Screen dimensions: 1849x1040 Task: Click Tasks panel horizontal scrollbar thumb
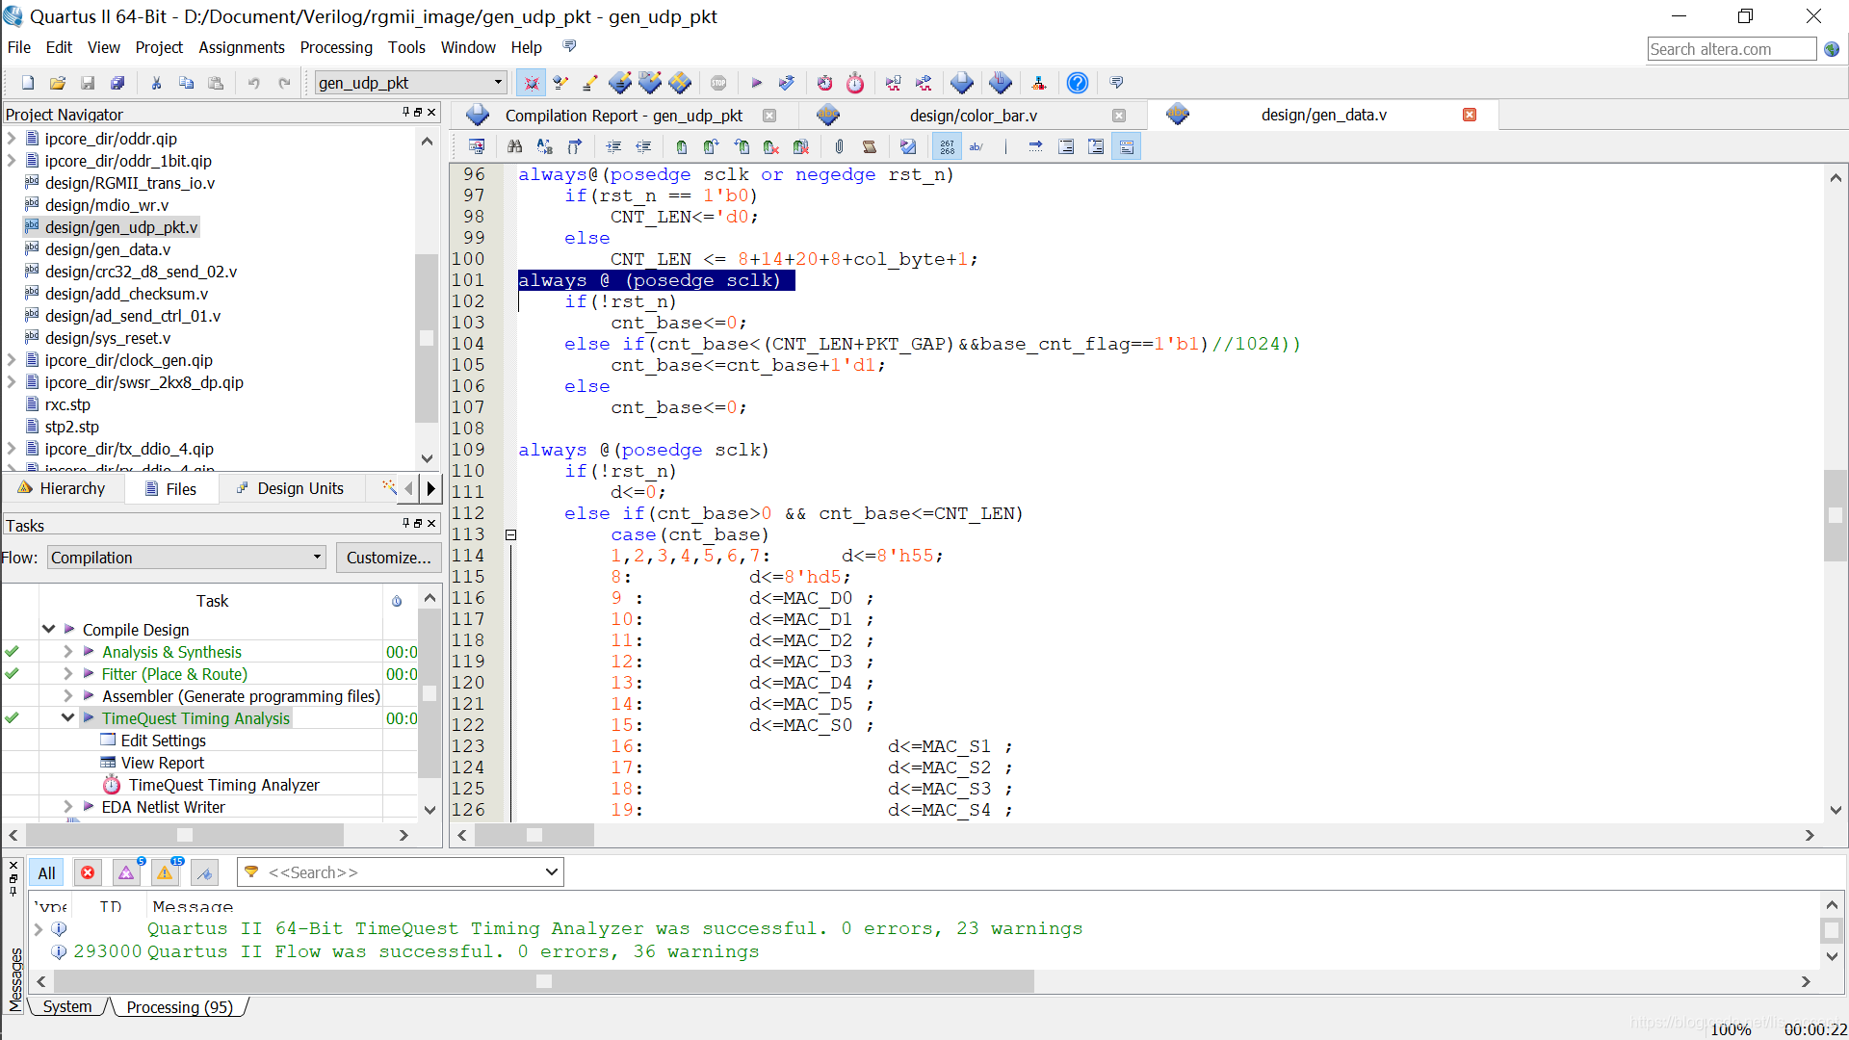185,835
